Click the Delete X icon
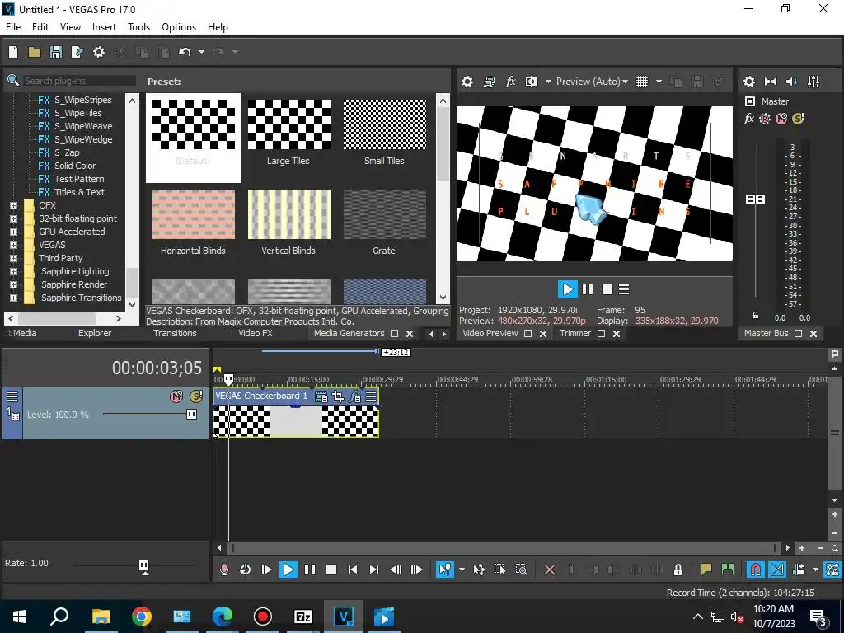844x633 pixels. click(x=550, y=570)
